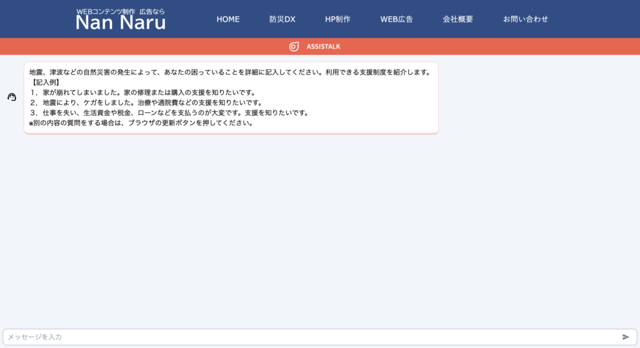Click example 3 about 仕事を失い
Screen dimensions: 640x348
pos(169,113)
